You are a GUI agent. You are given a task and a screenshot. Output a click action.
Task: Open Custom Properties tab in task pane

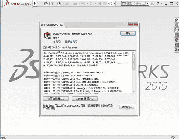tap(177, 45)
